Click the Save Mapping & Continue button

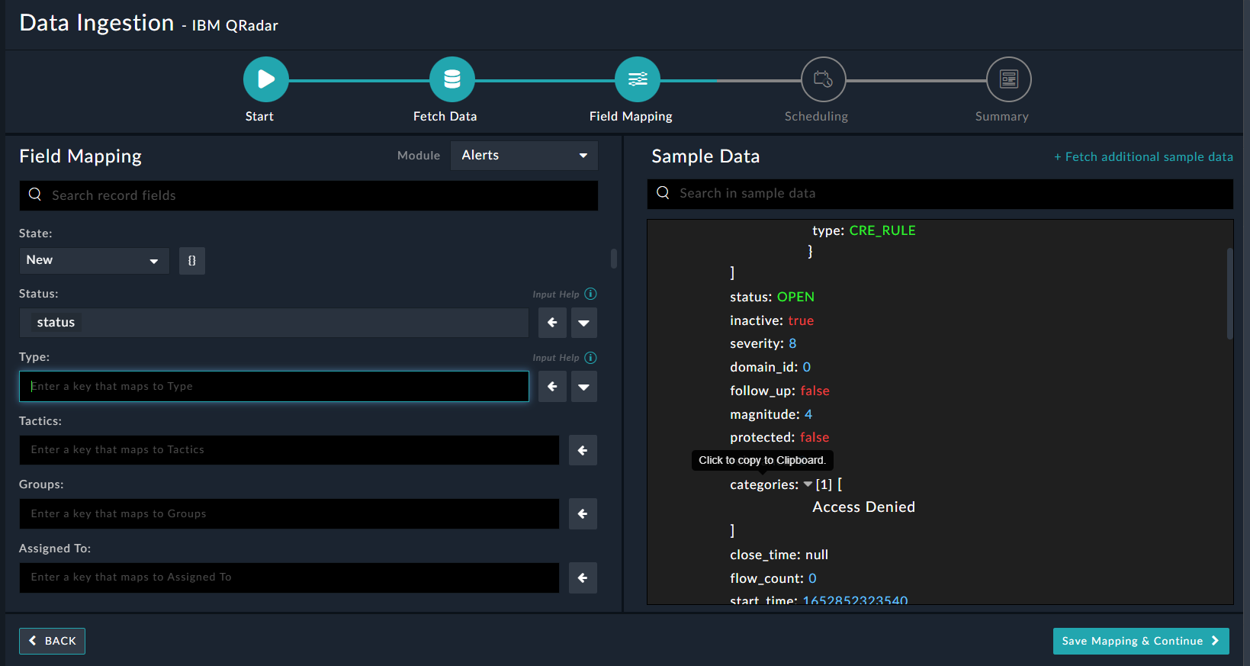tap(1140, 641)
